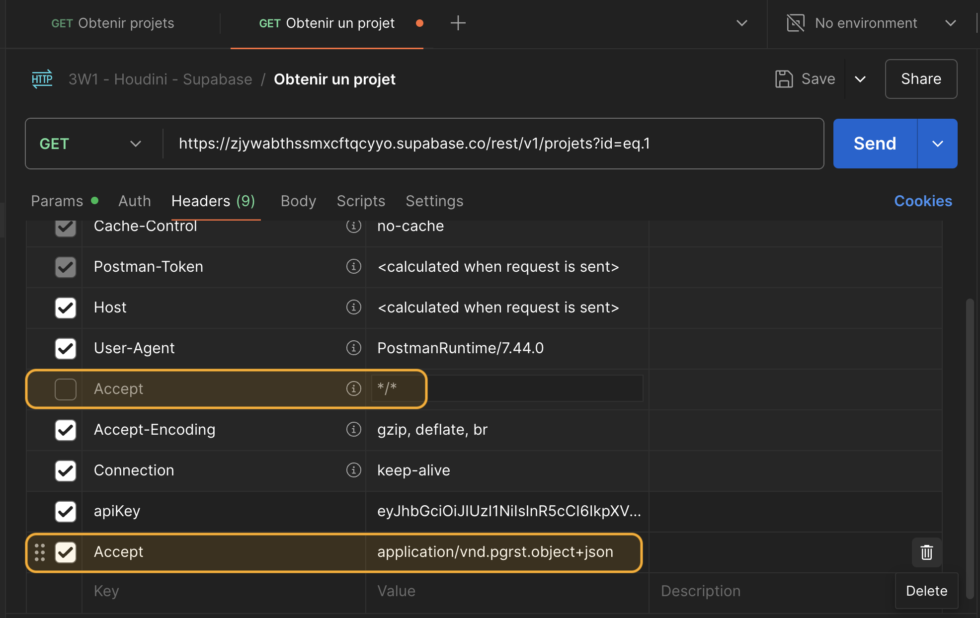Click the Connection header key
This screenshot has width=980, height=618.
pos(134,470)
